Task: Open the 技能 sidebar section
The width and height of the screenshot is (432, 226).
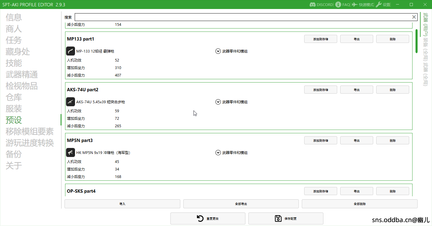Action: [x=14, y=63]
